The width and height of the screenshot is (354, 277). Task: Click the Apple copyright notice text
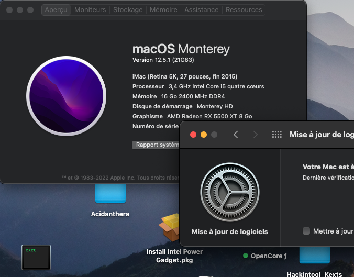click(x=120, y=178)
